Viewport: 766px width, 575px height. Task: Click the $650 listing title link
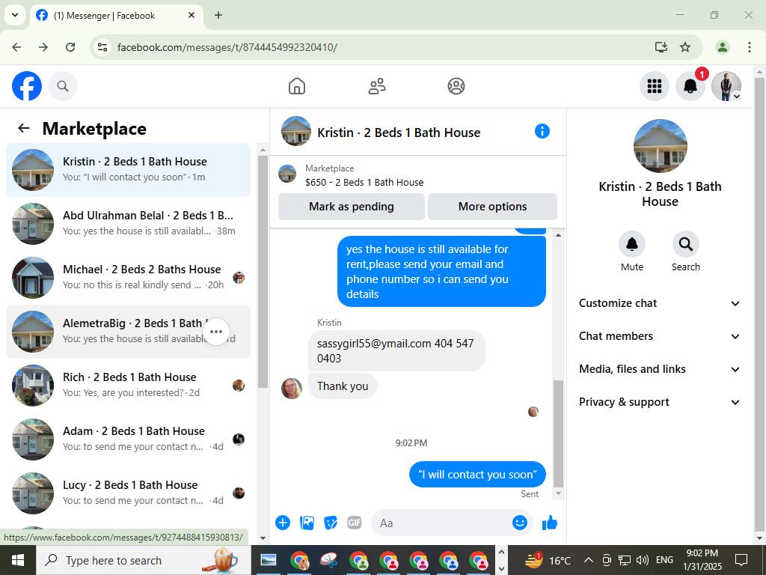point(364,183)
